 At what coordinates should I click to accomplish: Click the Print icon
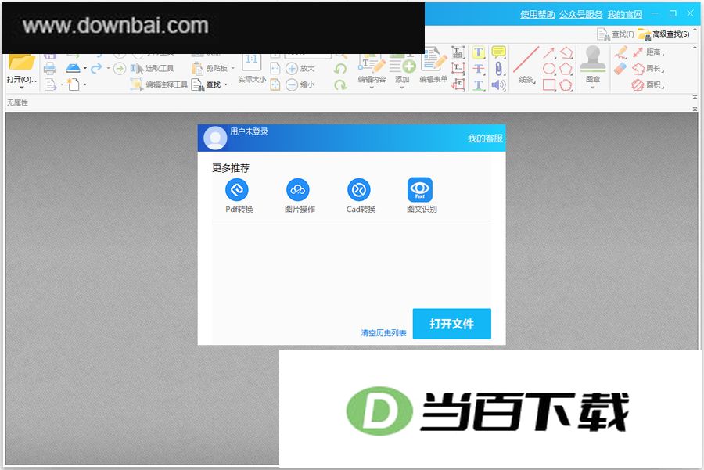click(50, 68)
